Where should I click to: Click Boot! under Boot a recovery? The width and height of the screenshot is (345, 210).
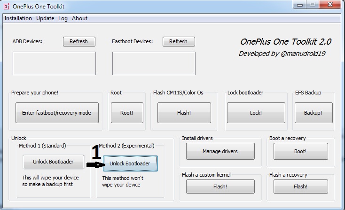click(300, 151)
